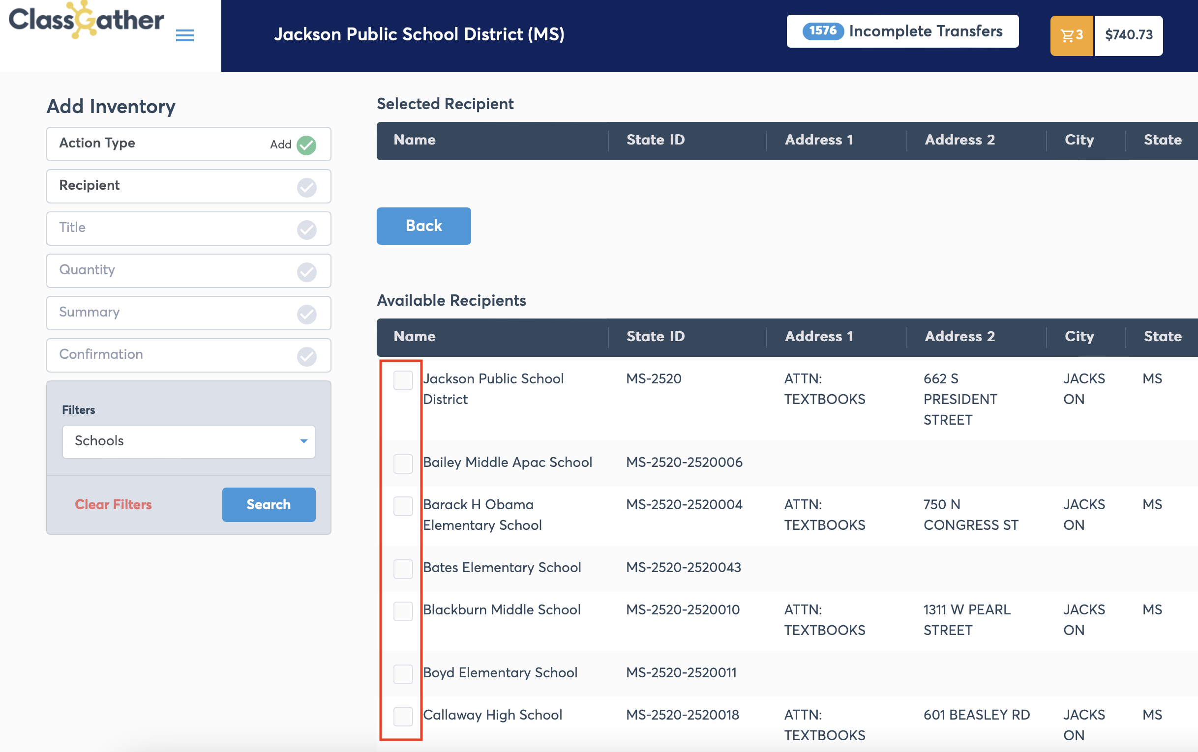Click the Recipient step checkmark icon
This screenshot has height=752, width=1198.
[306, 187]
